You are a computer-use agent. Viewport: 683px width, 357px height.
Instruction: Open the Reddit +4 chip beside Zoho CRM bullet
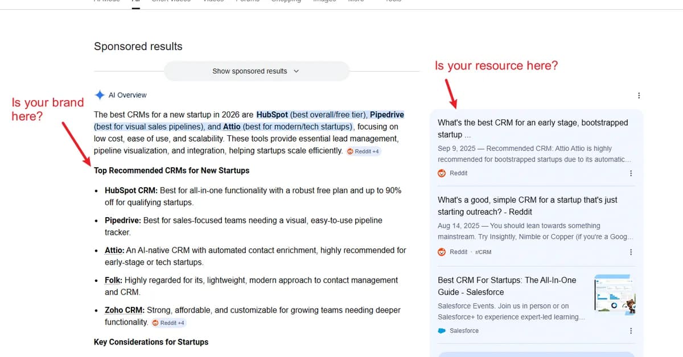click(x=168, y=322)
